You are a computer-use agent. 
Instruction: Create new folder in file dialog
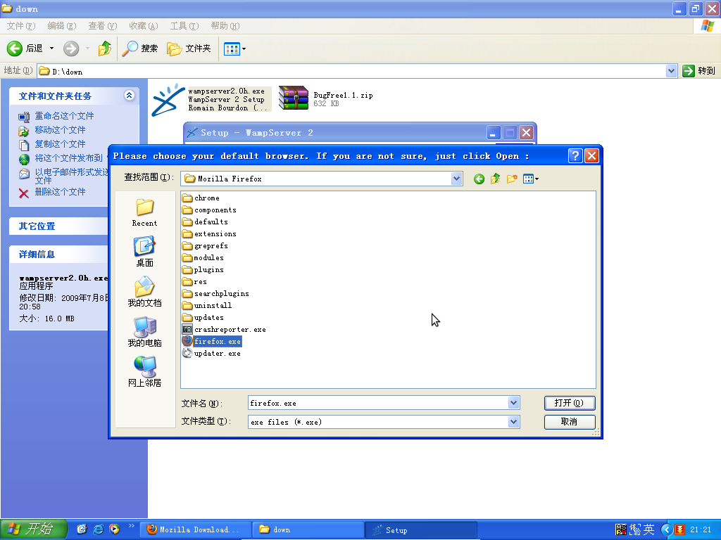tap(512, 179)
